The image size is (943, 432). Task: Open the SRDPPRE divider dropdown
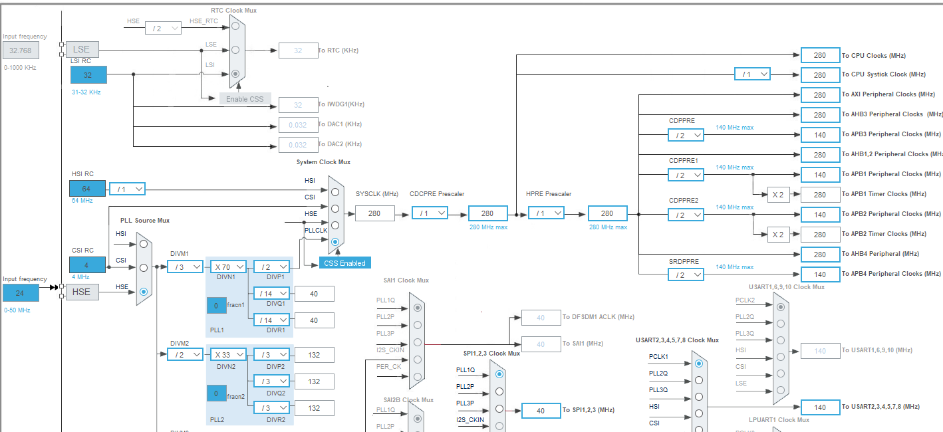coord(686,274)
